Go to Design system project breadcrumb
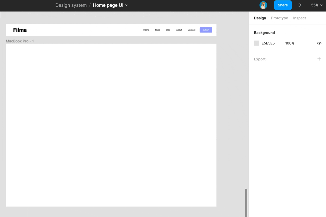The image size is (326, 217). click(71, 5)
